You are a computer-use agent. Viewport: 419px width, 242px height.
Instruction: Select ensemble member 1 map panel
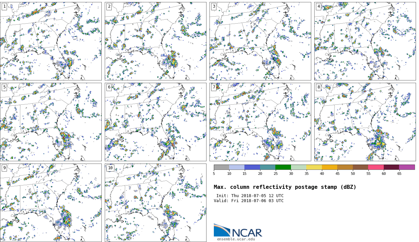pyautogui.click(x=51, y=41)
